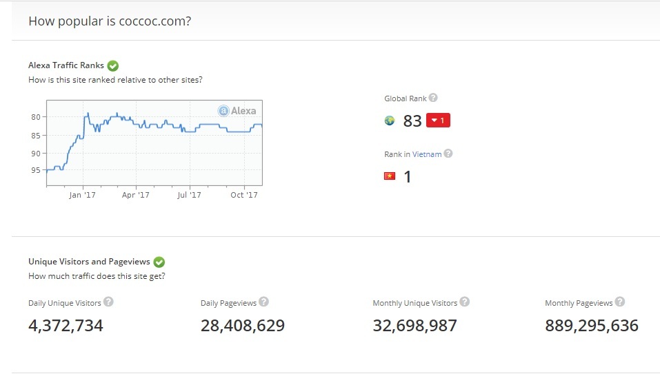The width and height of the screenshot is (660, 376).
Task: Click the Jan '17 marker on chart axis
Action: coord(83,195)
